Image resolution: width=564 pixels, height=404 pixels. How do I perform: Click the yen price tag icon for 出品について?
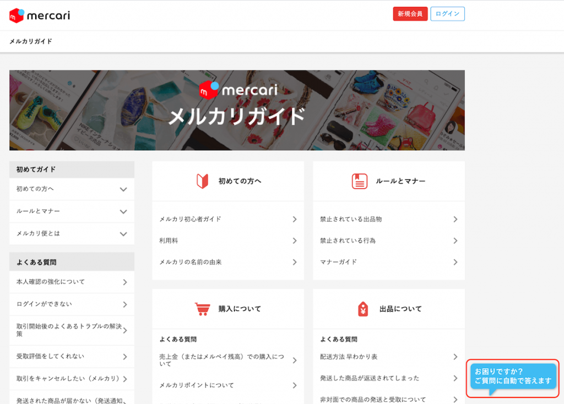[x=364, y=309]
